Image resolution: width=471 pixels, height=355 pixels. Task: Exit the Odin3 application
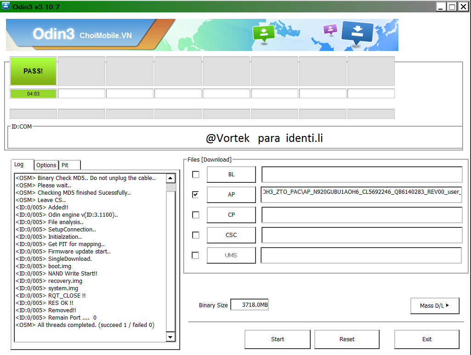tap(427, 339)
